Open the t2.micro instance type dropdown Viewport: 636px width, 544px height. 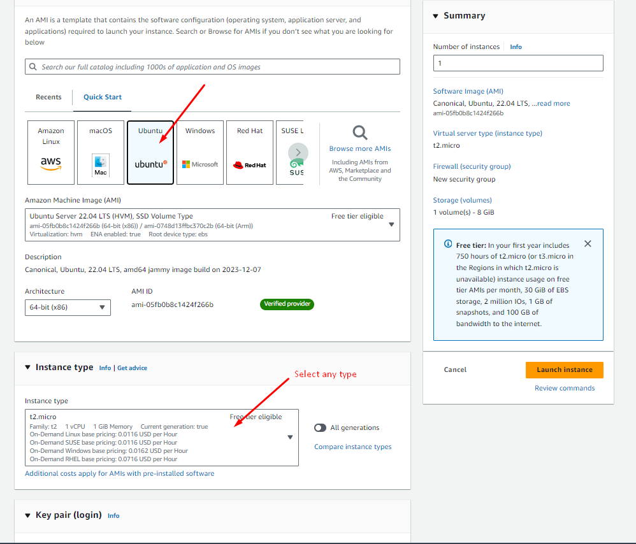[x=161, y=438]
